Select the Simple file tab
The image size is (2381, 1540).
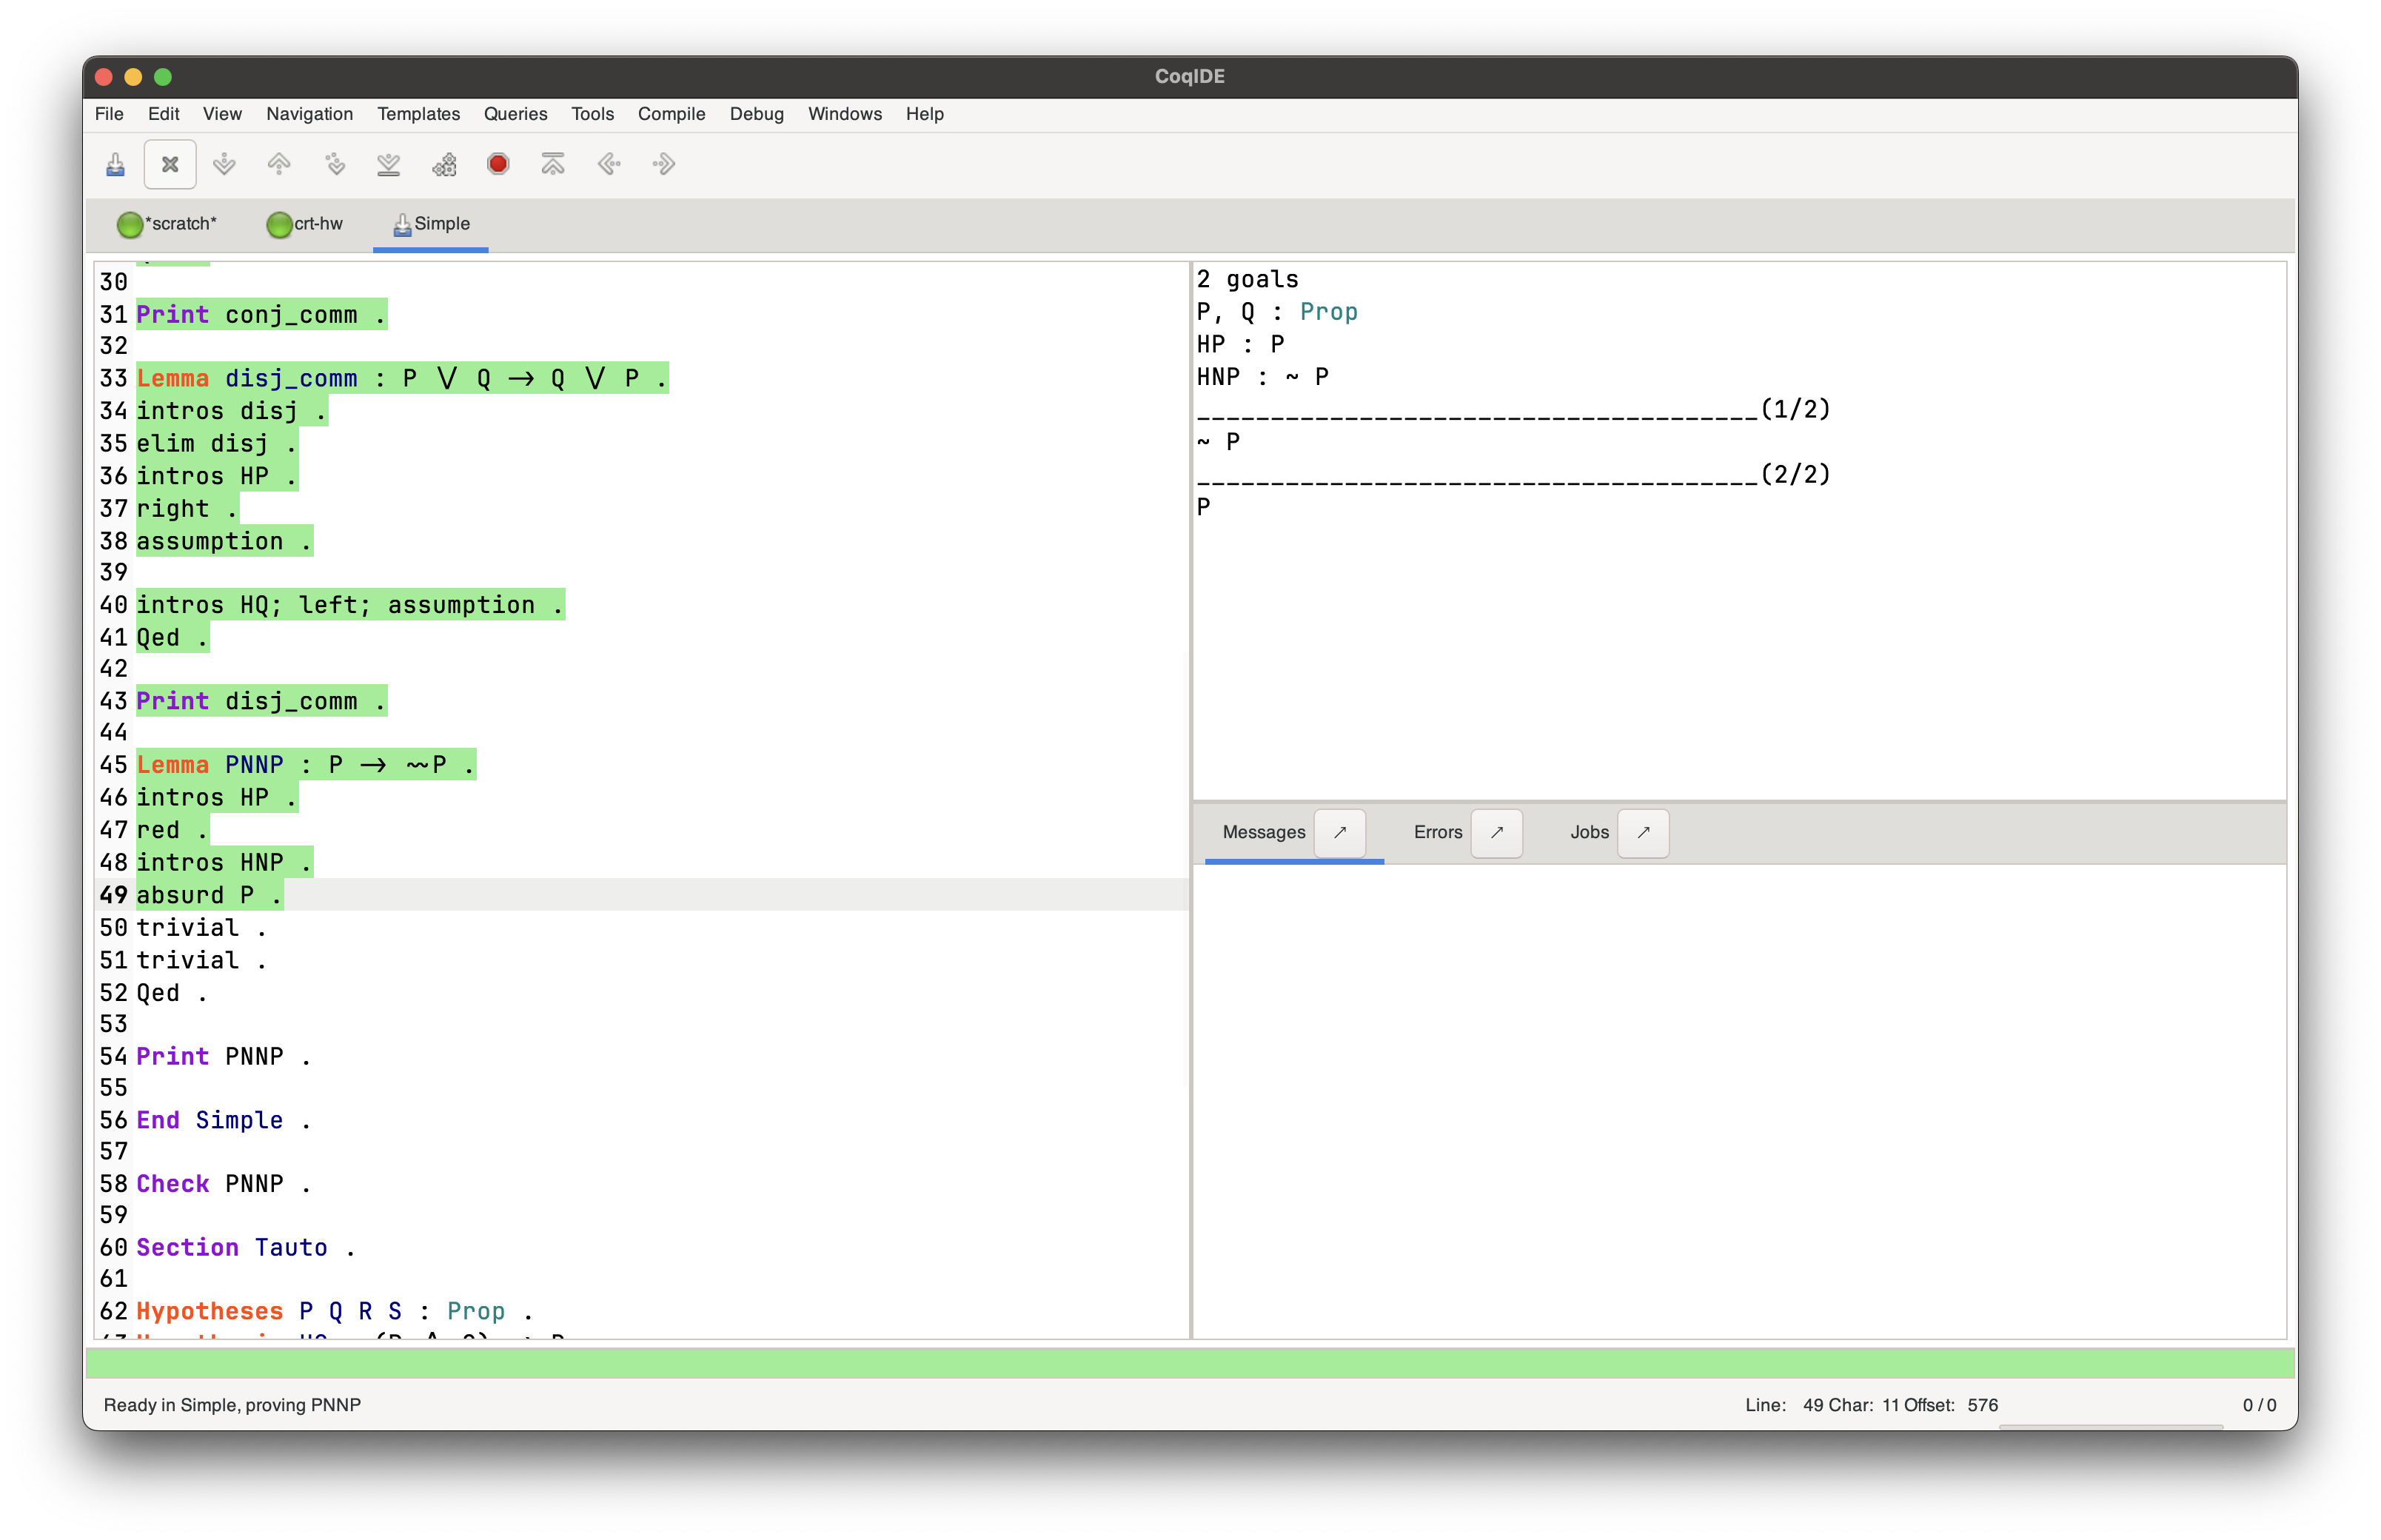pos(431,224)
